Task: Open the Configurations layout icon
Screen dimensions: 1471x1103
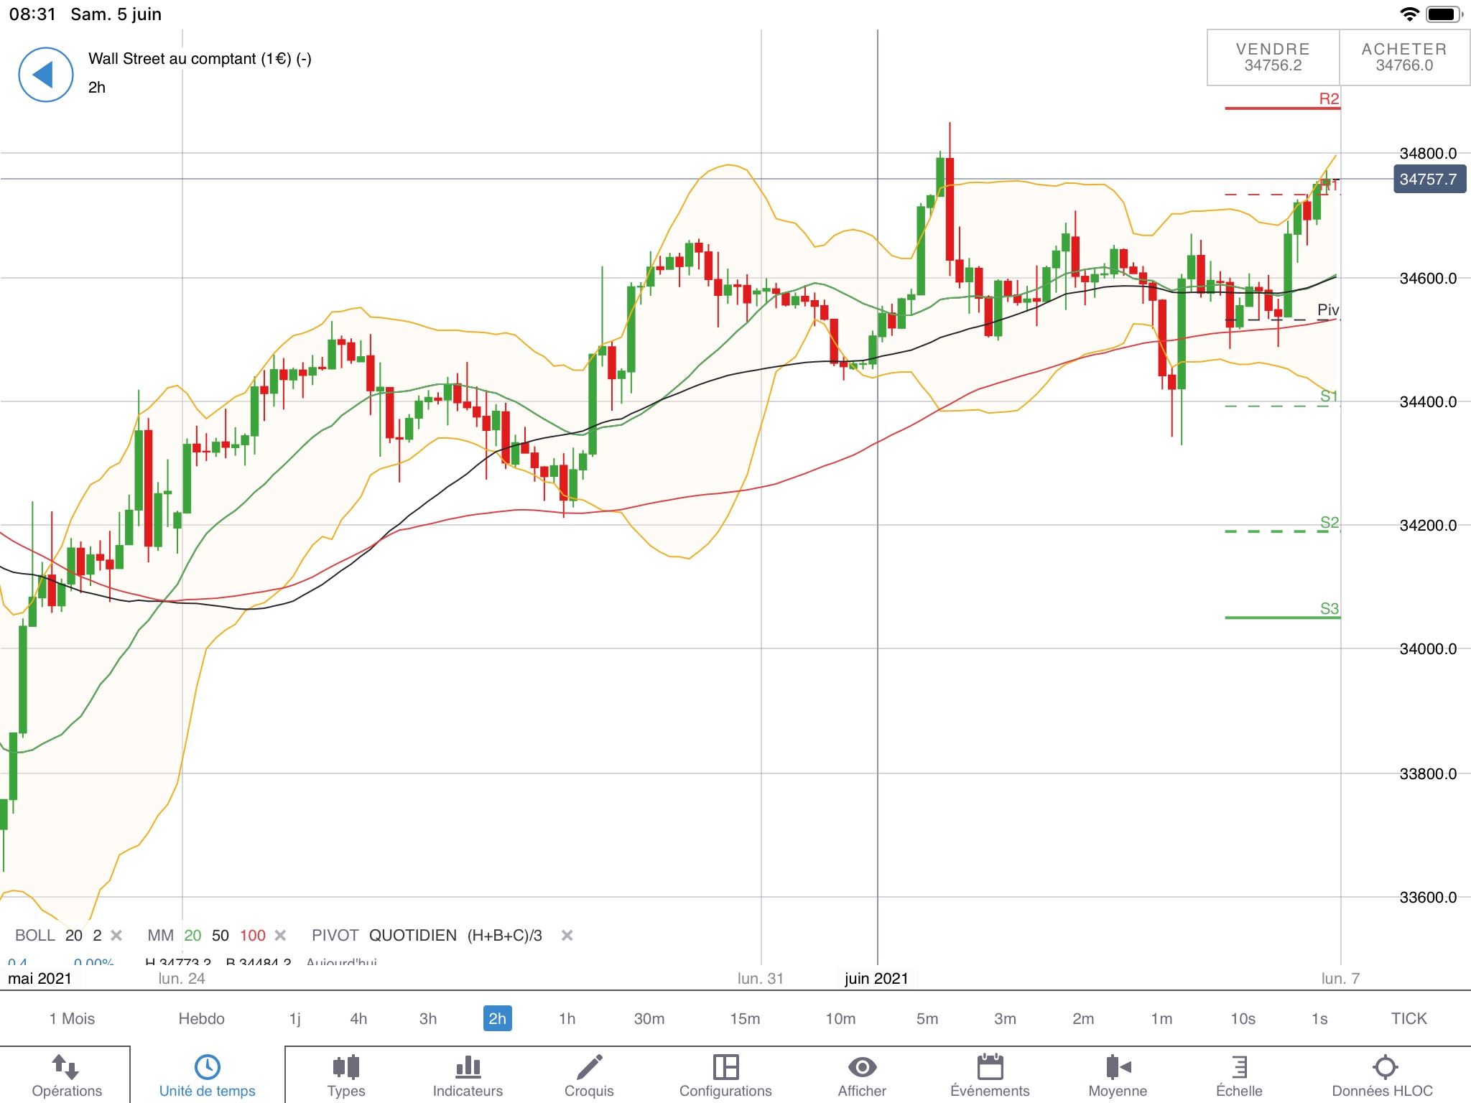Action: (x=725, y=1067)
